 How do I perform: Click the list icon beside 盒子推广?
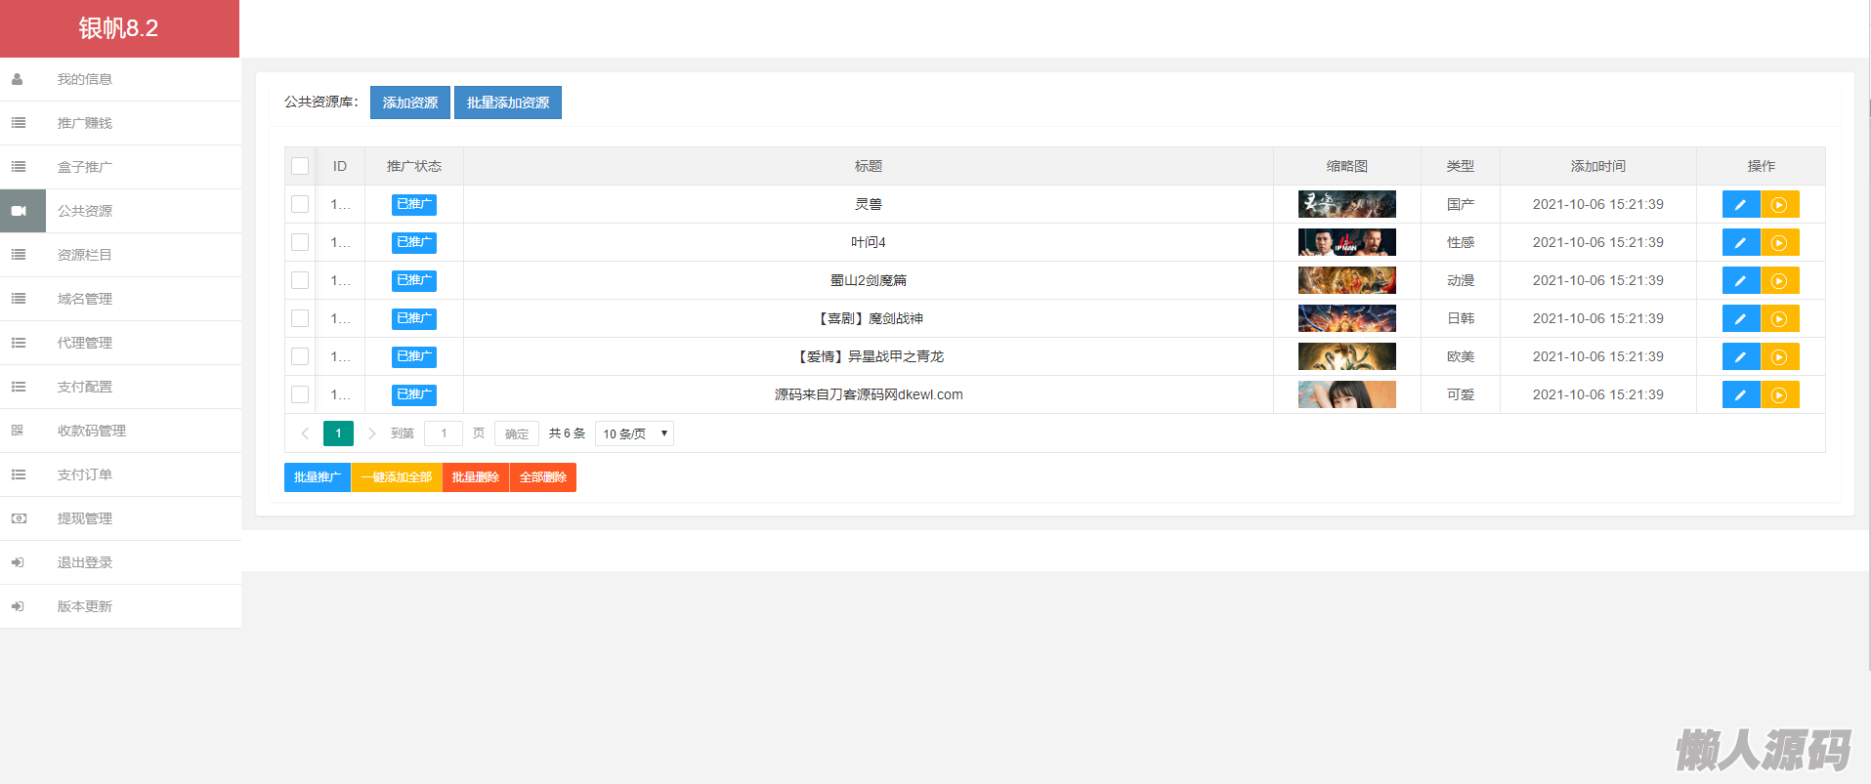(x=18, y=167)
